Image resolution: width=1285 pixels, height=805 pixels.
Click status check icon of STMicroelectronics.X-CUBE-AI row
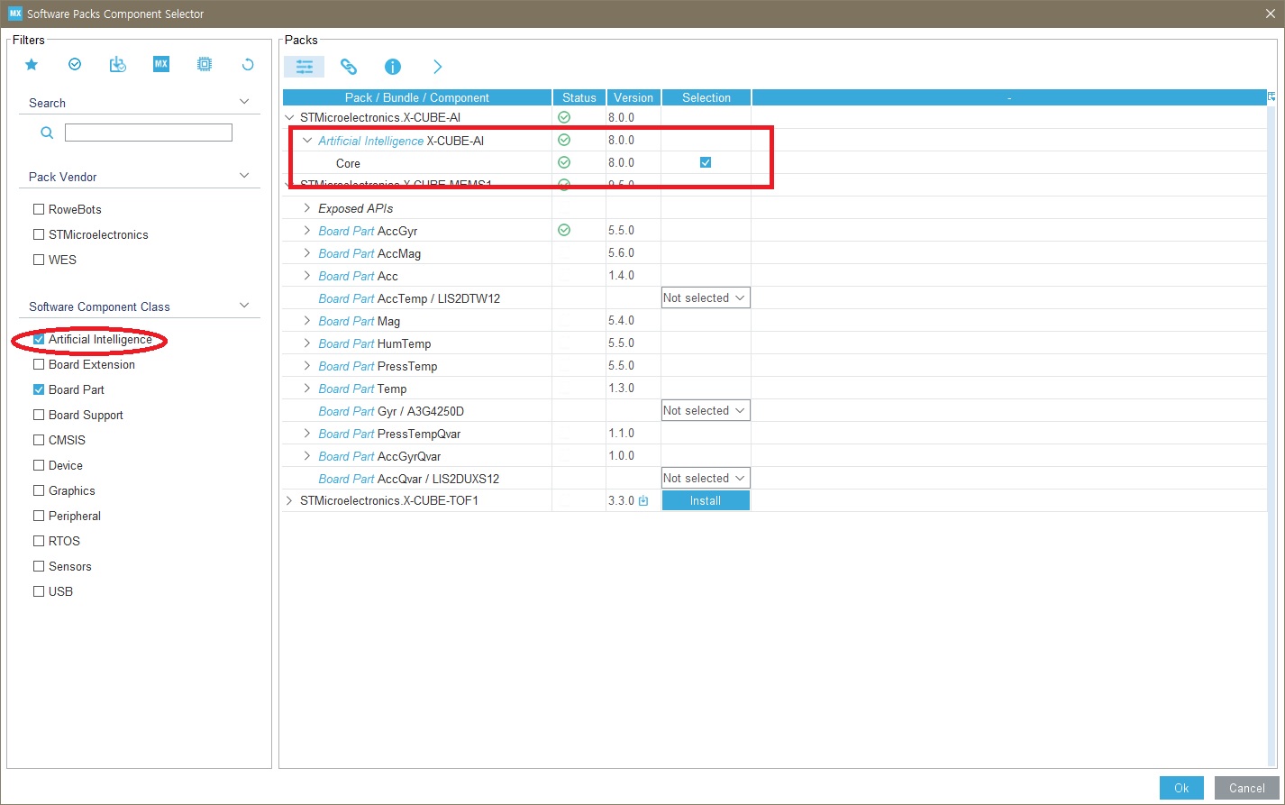(564, 117)
